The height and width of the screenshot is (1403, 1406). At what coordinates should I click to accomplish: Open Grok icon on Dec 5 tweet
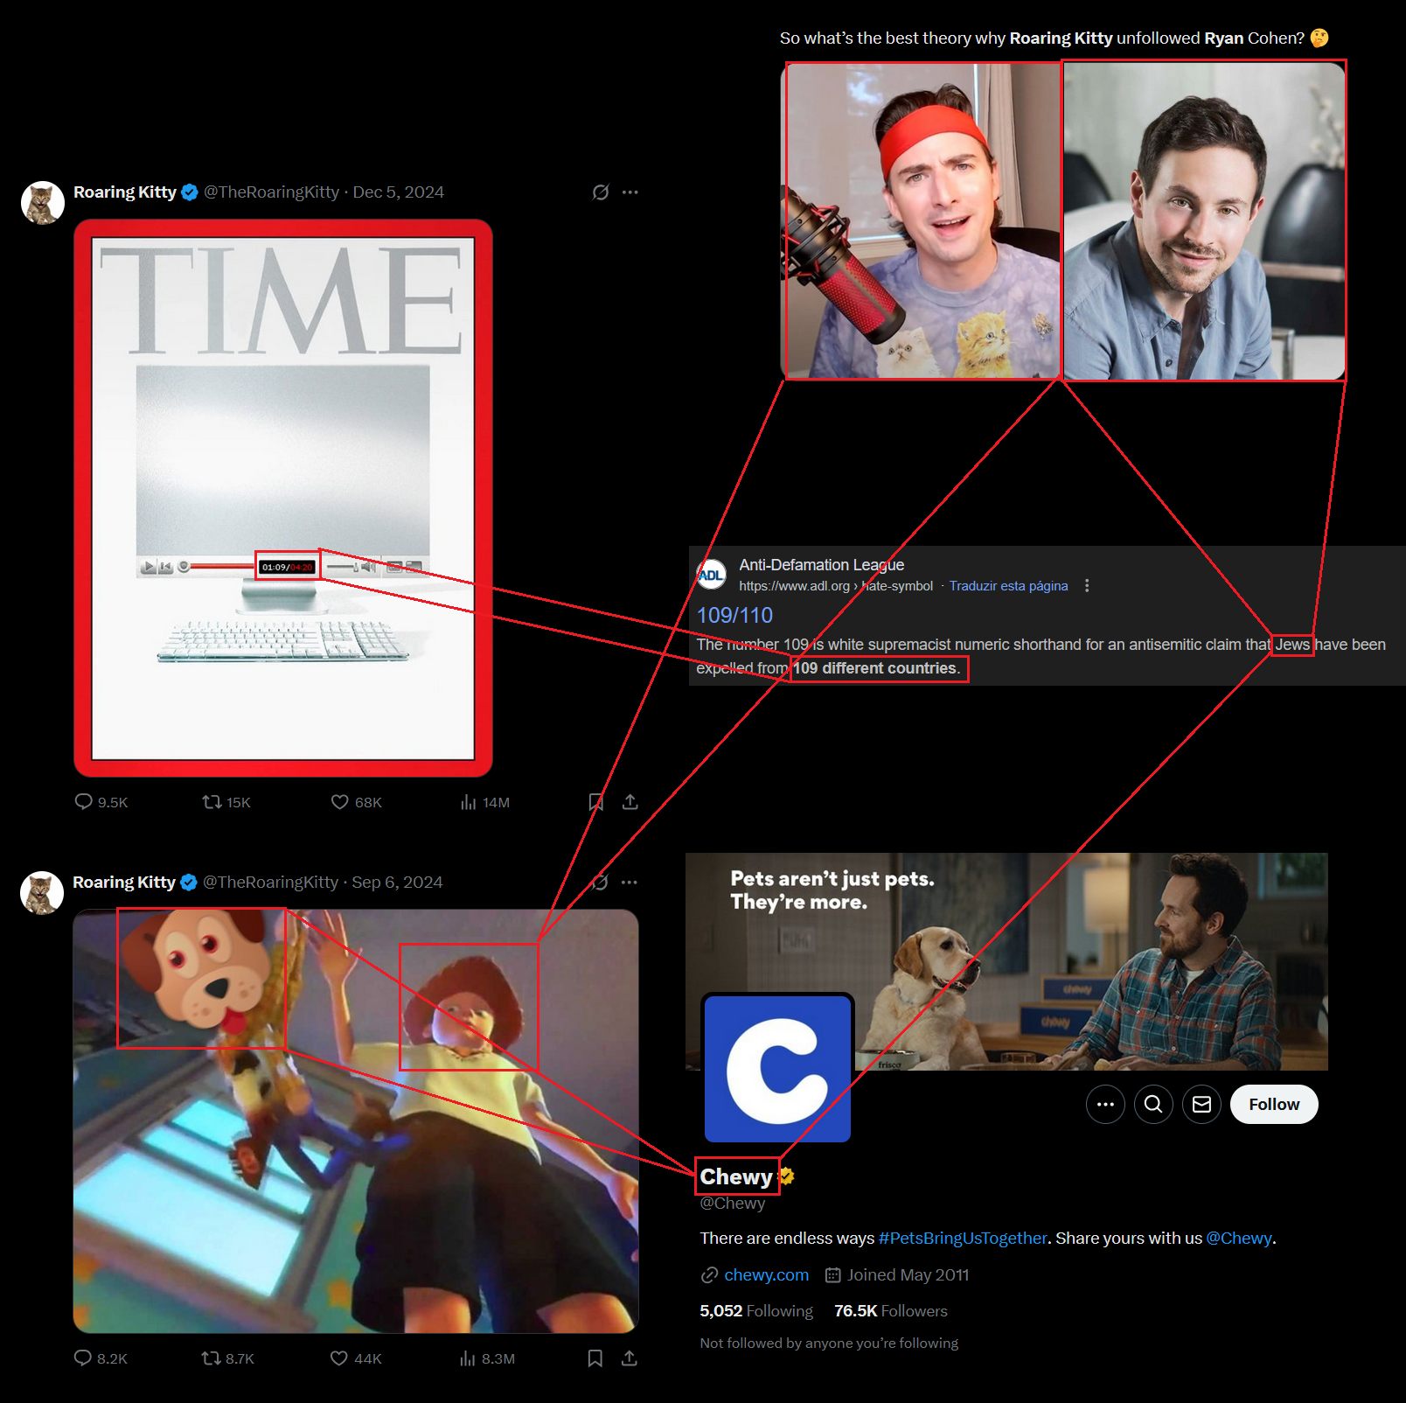pyautogui.click(x=600, y=192)
